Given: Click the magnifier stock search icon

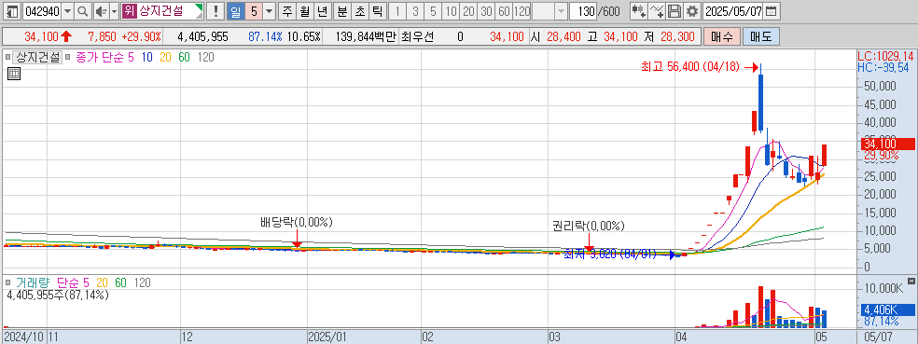Looking at the screenshot, I should point(82,10).
